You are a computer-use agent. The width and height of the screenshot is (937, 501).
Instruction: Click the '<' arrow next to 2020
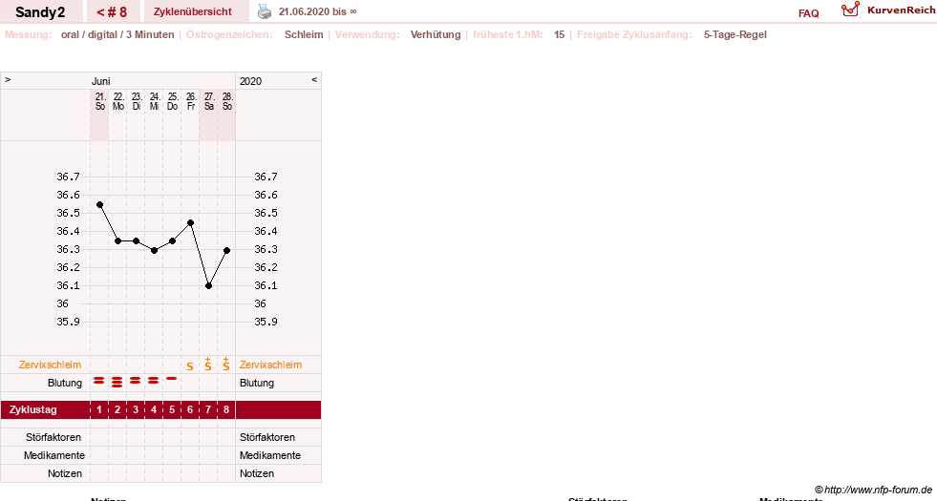click(314, 80)
